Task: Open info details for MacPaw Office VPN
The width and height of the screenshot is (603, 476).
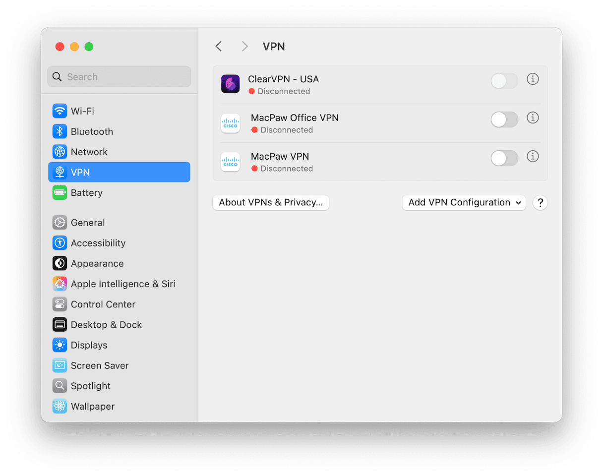Action: click(533, 118)
